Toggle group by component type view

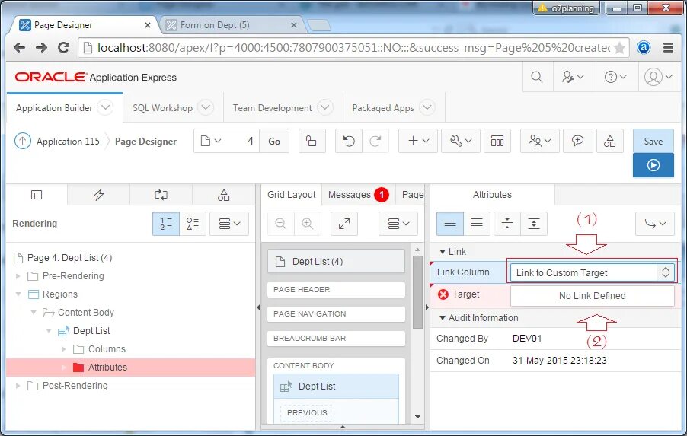[193, 224]
